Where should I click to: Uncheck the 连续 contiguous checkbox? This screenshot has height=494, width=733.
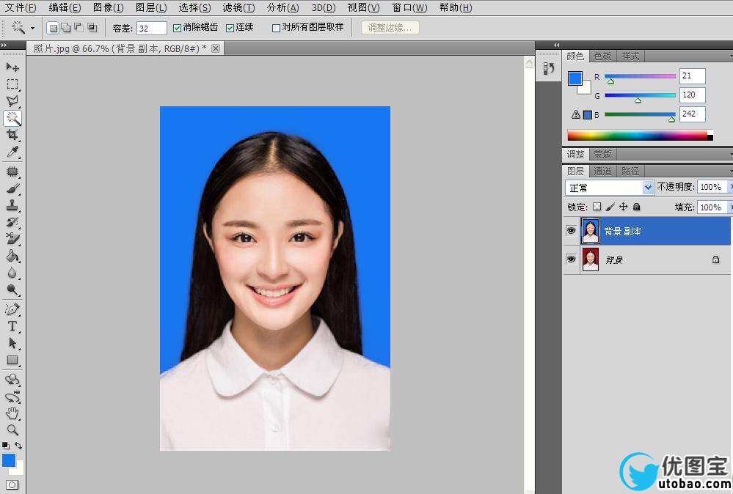click(x=230, y=28)
